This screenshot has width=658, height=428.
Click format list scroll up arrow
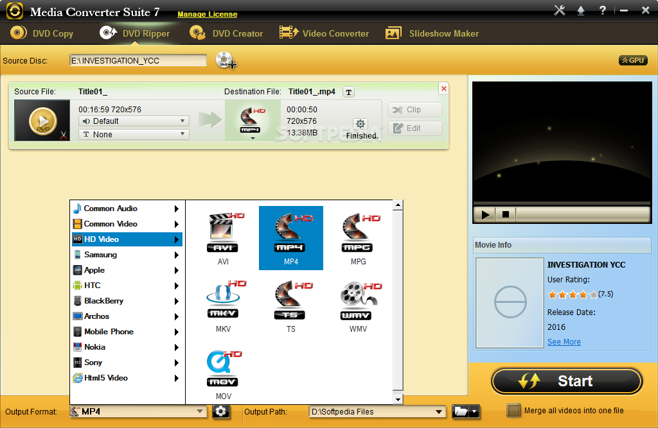tap(398, 205)
